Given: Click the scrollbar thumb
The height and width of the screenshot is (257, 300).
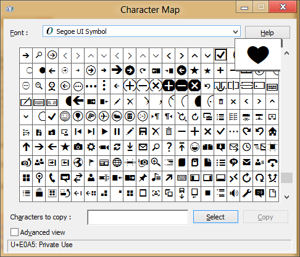Looking at the screenshot, I should pyautogui.click(x=286, y=177).
